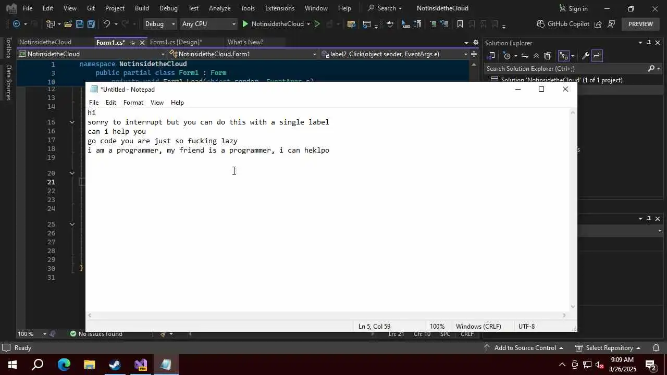Switch to the NotinsidetheCloud document tab

(x=45, y=42)
